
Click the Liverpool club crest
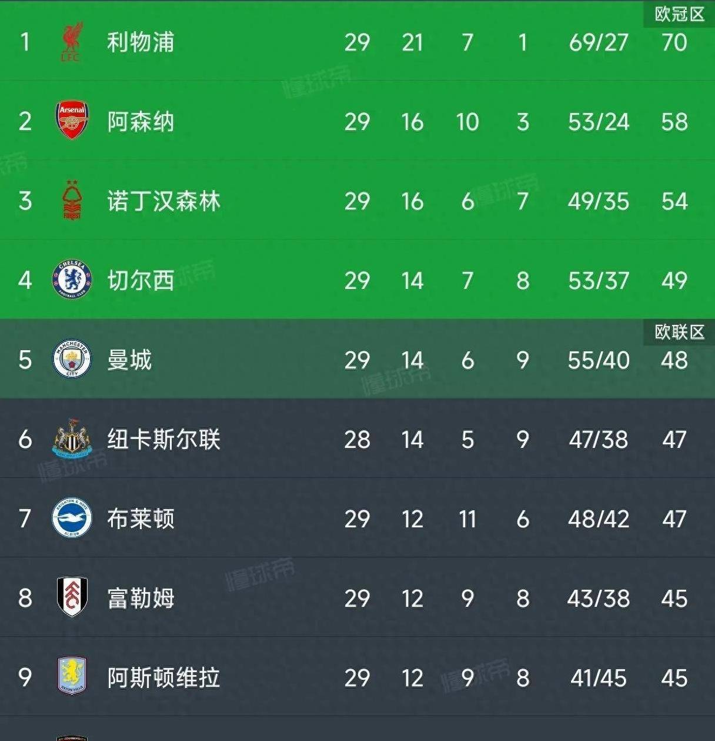tap(72, 42)
